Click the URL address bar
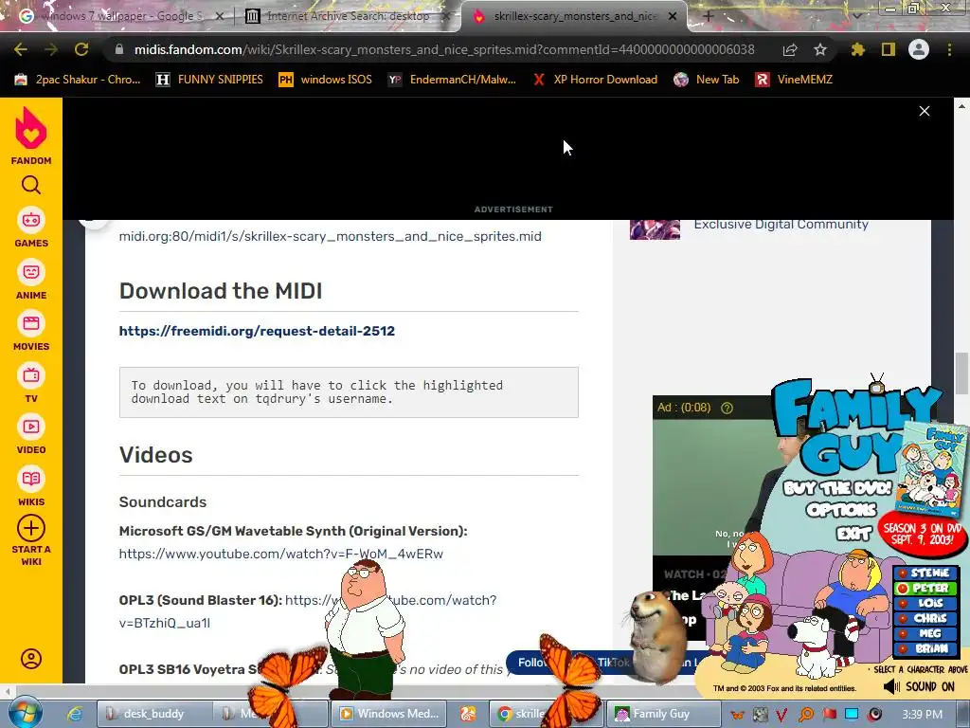This screenshot has width=970, height=728. click(x=444, y=49)
